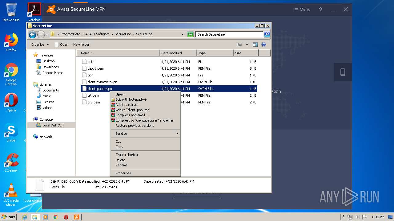
Task: Launch CCleaner desktop shortcut
Action: pos(11,163)
